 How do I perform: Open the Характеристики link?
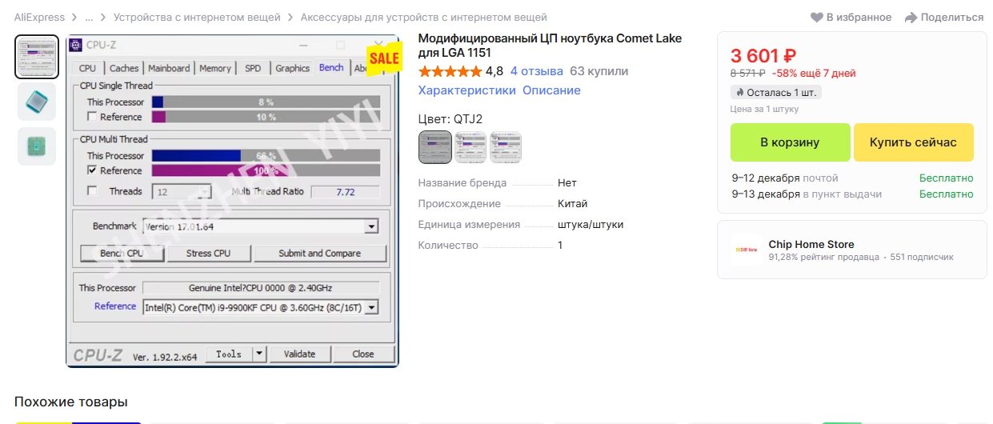(467, 90)
